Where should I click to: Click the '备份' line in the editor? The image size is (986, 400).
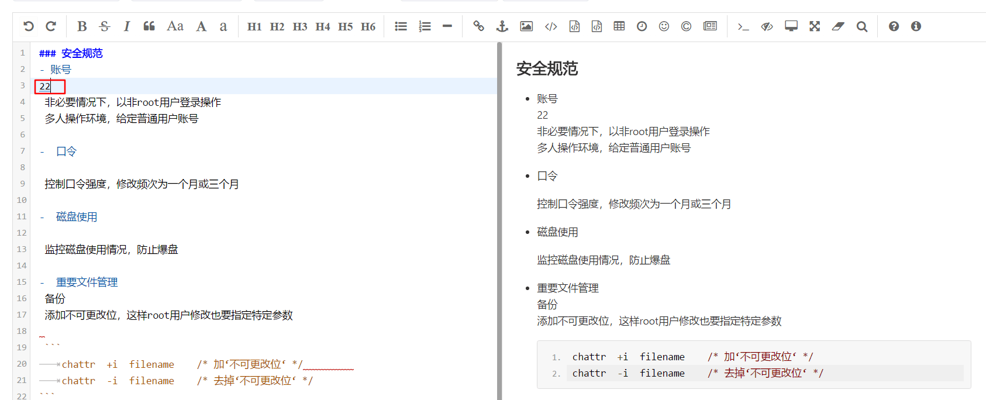pyautogui.click(x=55, y=299)
